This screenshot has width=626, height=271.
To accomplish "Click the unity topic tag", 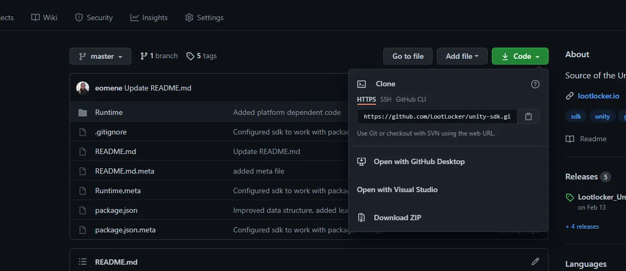I will (x=602, y=116).
